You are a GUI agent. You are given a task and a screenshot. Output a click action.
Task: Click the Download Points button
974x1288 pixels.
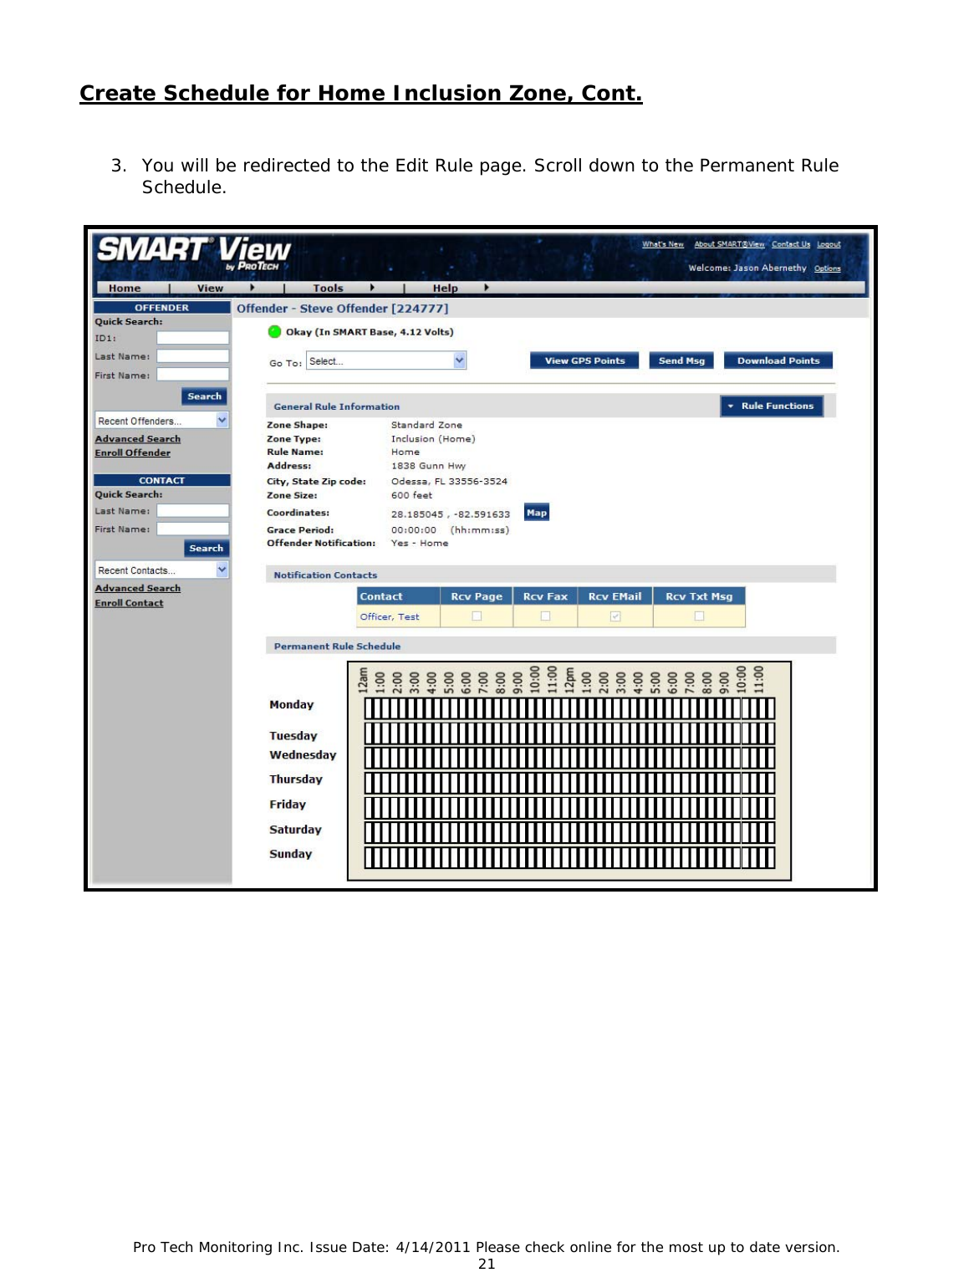point(778,361)
